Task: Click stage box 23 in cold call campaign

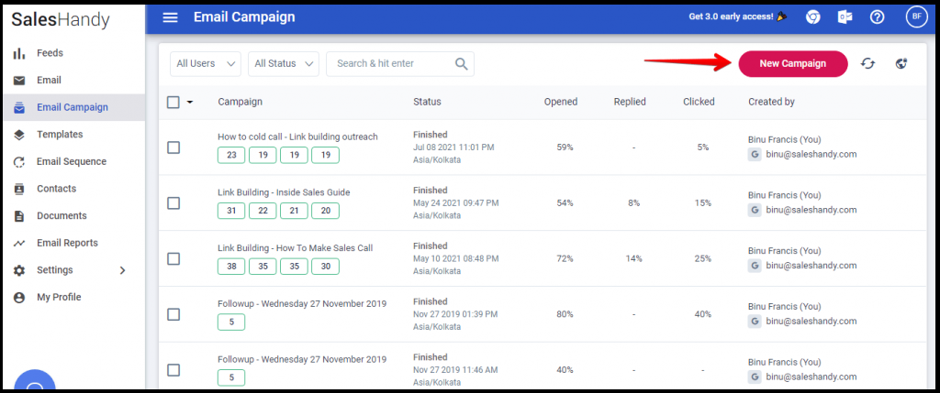Action: point(231,155)
